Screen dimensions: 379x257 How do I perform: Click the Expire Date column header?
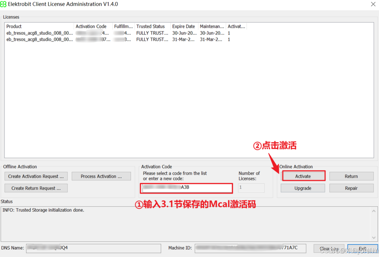[x=184, y=26]
